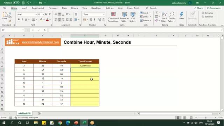The width and height of the screenshot is (224, 126).
Task: Toggle Underline formatting
Action: point(26,20)
